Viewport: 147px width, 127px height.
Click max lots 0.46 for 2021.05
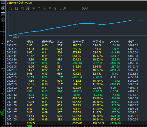point(45,119)
